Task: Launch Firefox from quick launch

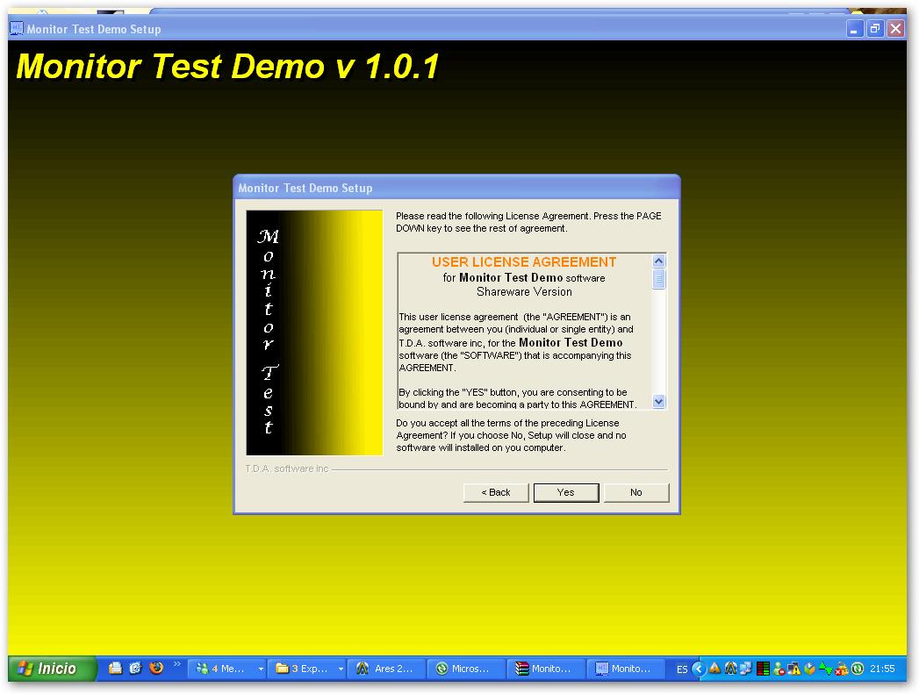Action: pyautogui.click(x=156, y=669)
